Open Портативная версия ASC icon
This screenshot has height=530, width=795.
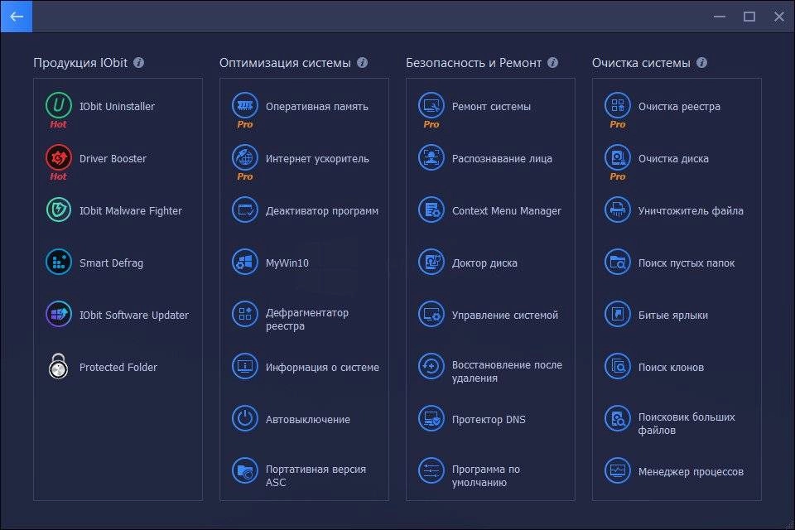(x=245, y=471)
